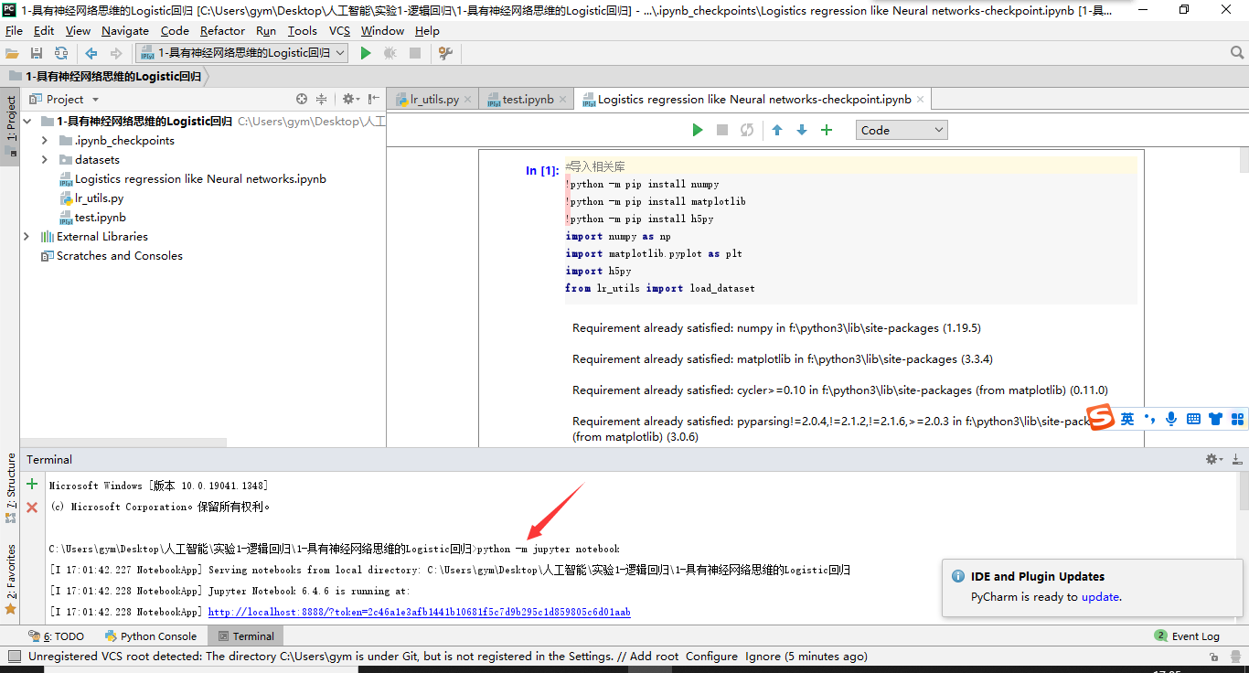Click the 'update' link in notification
This screenshot has width=1249, height=673.
1100,596
